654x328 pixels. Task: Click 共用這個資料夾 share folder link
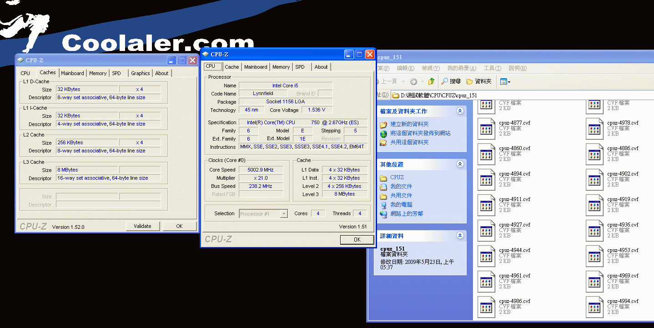409,142
